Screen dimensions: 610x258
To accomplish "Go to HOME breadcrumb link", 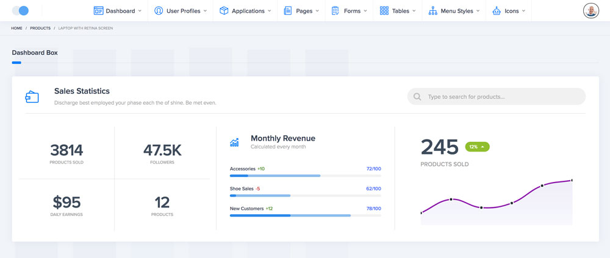I will [x=16, y=28].
